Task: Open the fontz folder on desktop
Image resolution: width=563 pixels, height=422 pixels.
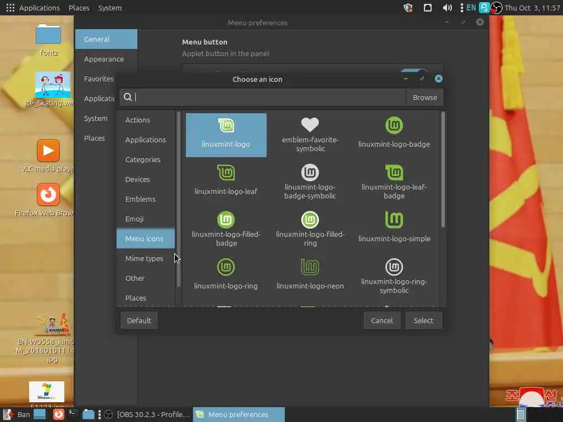Action: point(48,40)
